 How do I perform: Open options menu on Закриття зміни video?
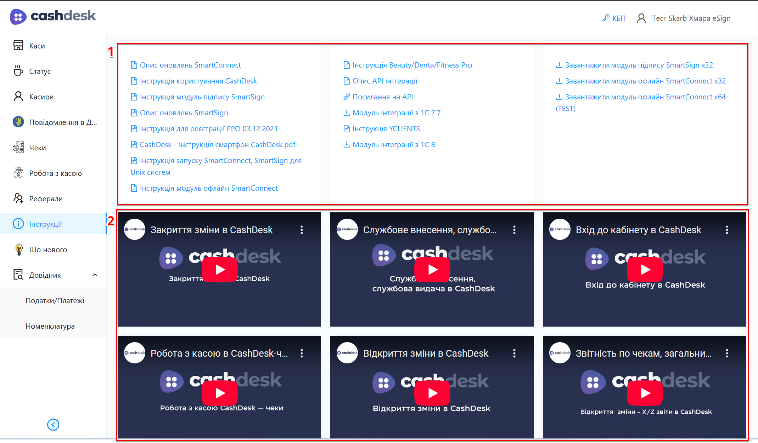point(302,230)
